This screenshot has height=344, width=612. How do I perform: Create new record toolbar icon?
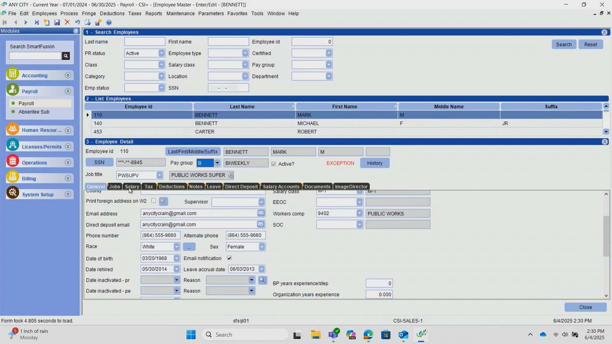(46, 22)
